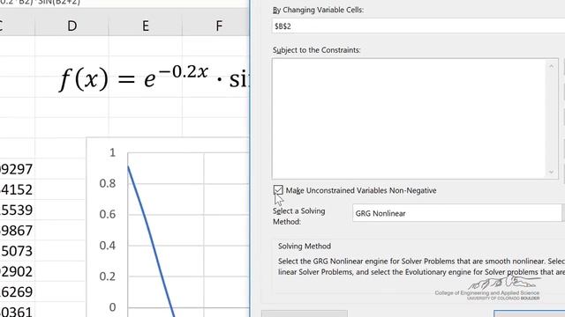This screenshot has height=317, width=565.
Task: Click the chart axis label 0.2
Action: pos(108,276)
